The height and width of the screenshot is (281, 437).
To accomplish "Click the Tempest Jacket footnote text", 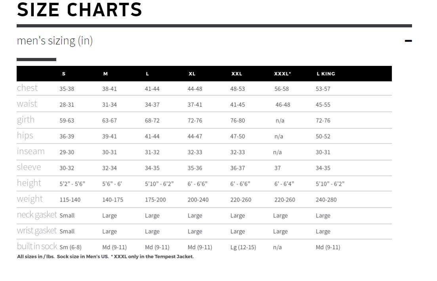I will (x=152, y=256).
